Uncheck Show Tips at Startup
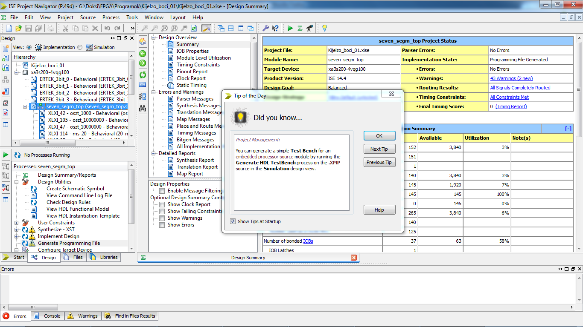 coord(233,221)
